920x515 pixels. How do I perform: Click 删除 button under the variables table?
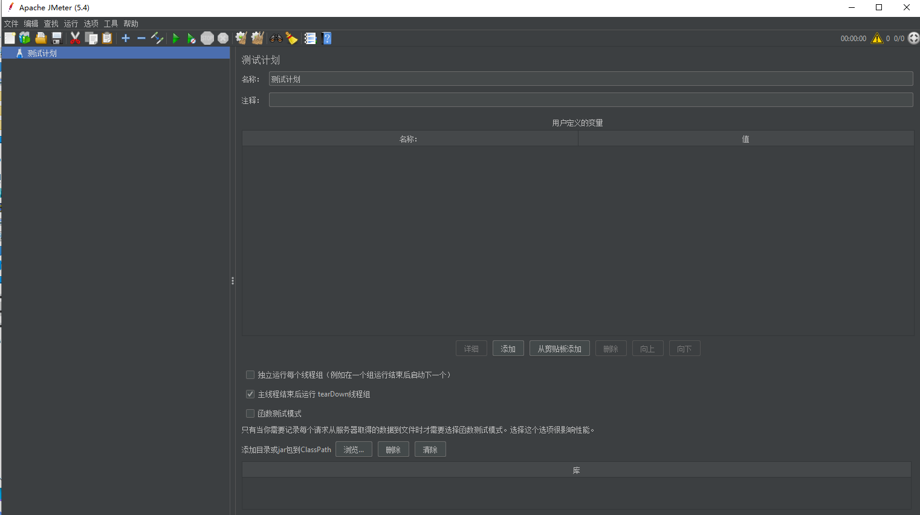pyautogui.click(x=611, y=349)
